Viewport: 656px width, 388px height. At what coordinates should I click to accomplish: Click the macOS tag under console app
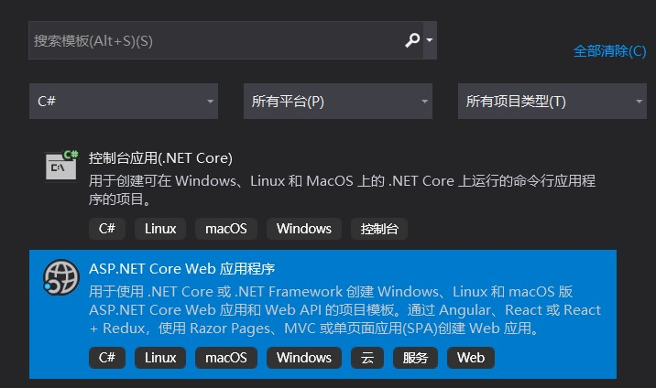pos(226,229)
